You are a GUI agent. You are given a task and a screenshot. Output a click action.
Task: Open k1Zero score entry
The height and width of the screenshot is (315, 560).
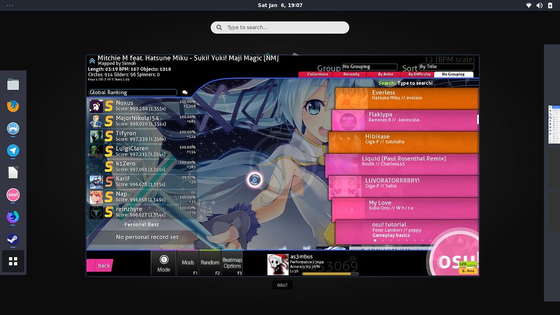tap(143, 167)
